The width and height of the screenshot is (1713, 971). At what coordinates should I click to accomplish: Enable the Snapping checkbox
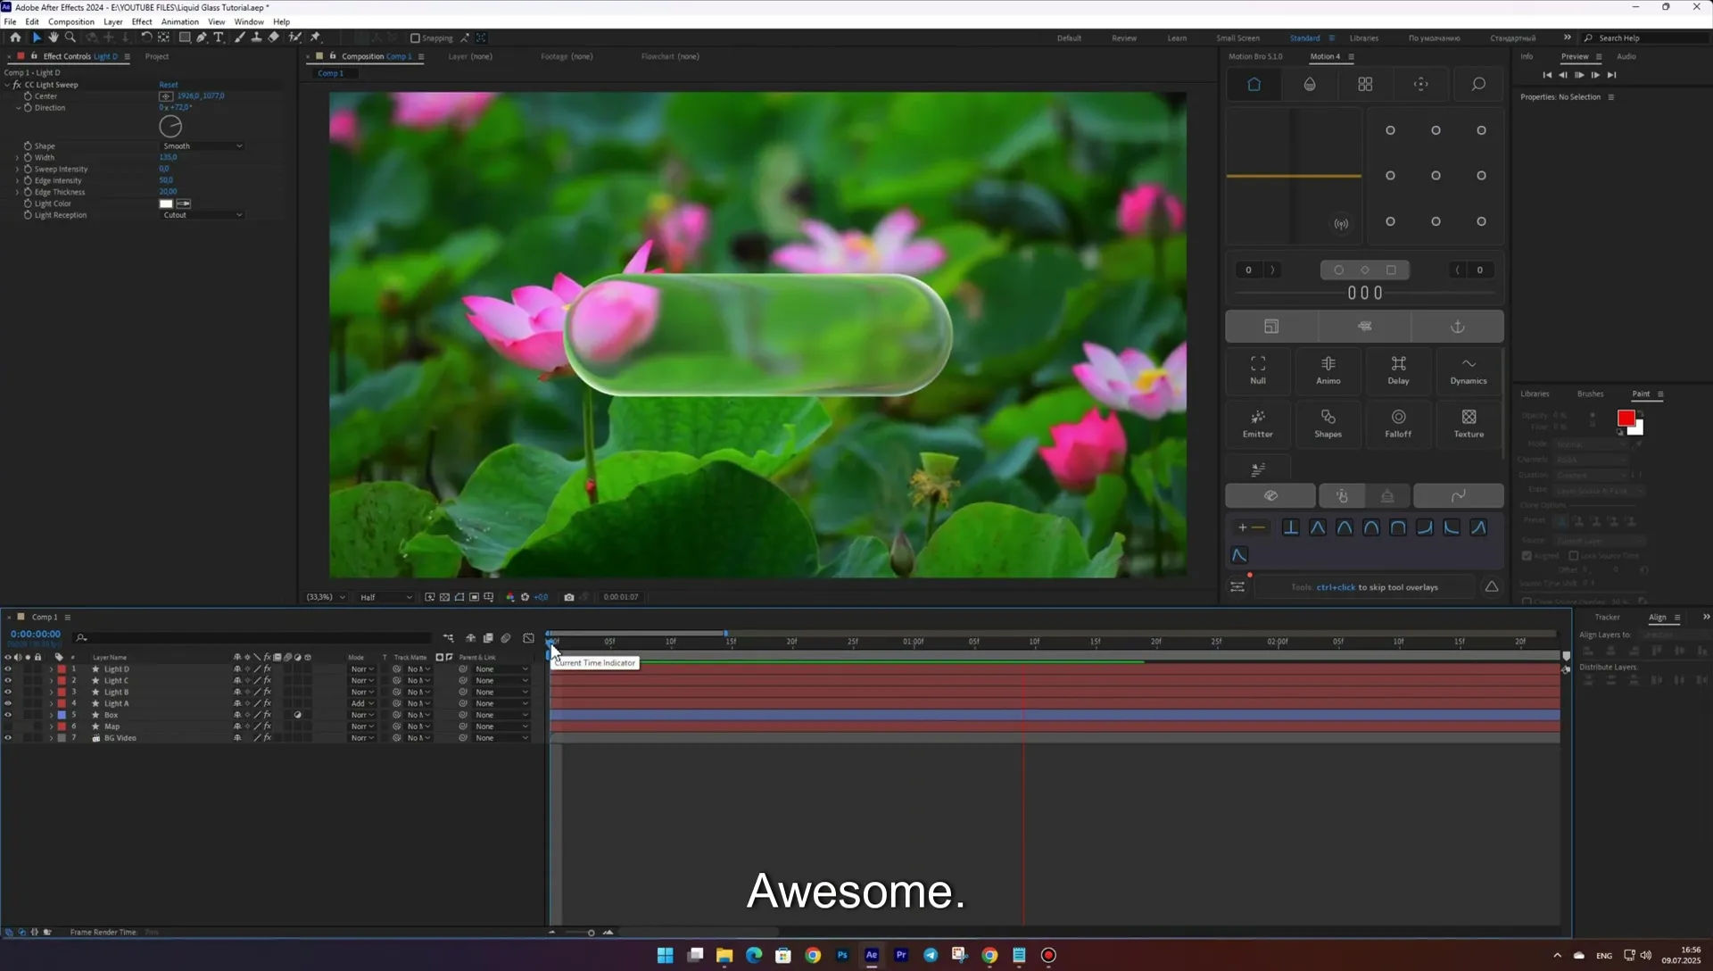point(415,38)
